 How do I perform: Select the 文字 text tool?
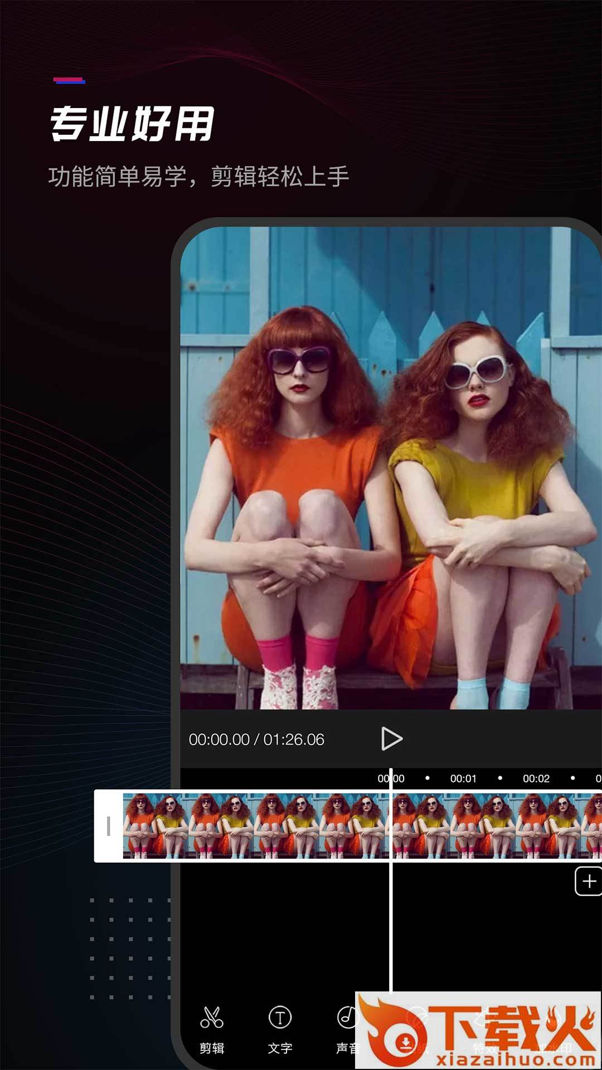click(280, 1029)
